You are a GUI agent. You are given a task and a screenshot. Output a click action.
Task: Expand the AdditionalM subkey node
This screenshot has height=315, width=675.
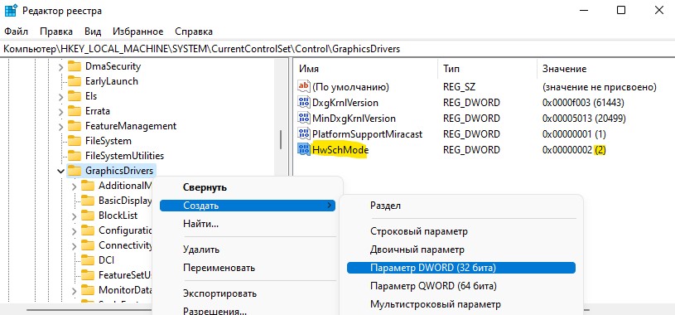click(74, 187)
